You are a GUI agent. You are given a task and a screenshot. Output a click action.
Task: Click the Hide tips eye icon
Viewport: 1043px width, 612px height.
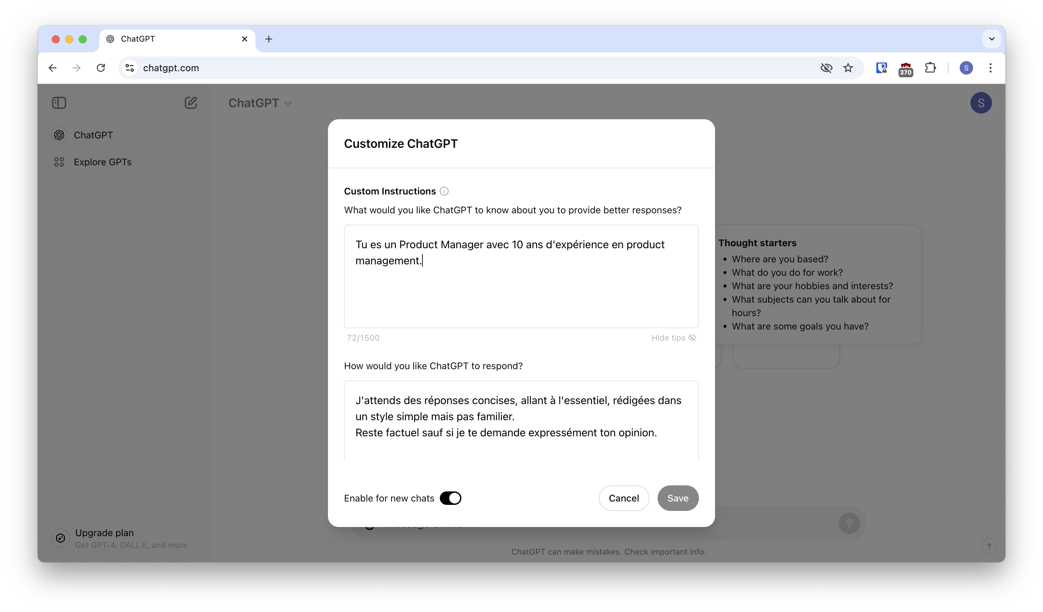click(693, 337)
